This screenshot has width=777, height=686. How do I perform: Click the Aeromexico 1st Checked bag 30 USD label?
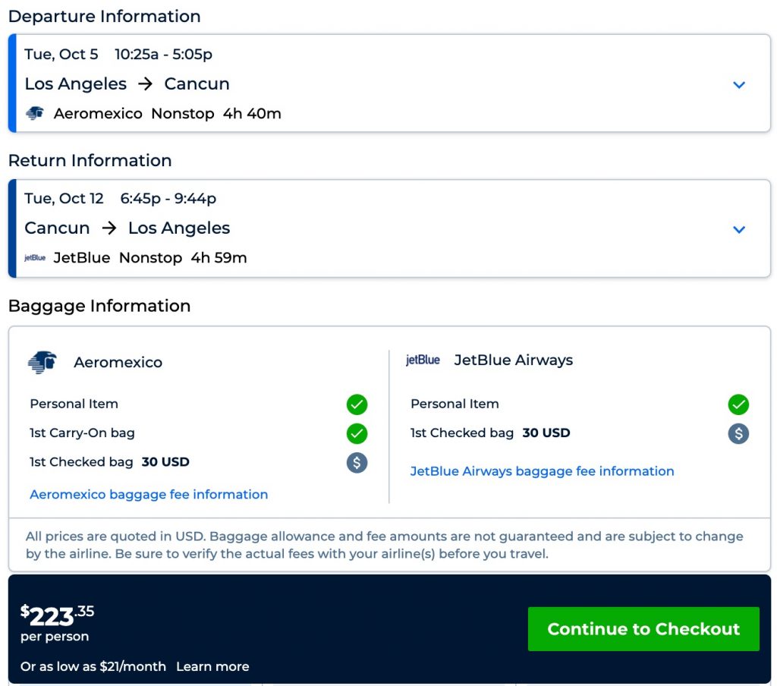(109, 462)
